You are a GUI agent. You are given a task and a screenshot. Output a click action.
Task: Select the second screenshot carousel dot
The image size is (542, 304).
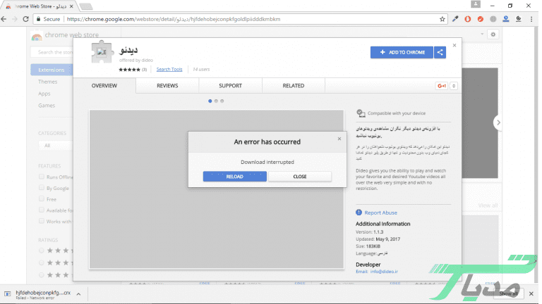(216, 101)
